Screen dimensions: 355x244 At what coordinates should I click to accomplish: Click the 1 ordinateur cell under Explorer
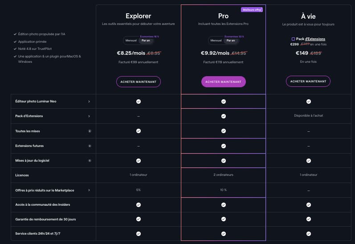[139, 175]
